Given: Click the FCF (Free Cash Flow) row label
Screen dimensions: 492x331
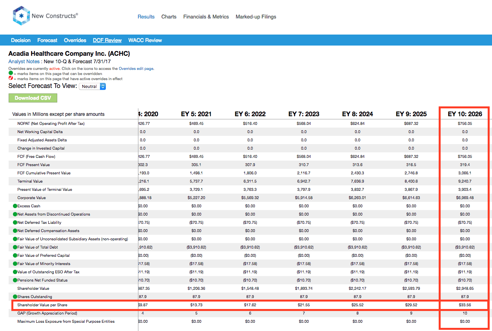Looking at the screenshot, I should (36, 157).
